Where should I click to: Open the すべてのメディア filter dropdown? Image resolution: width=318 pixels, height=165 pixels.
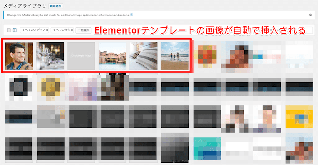(35, 30)
